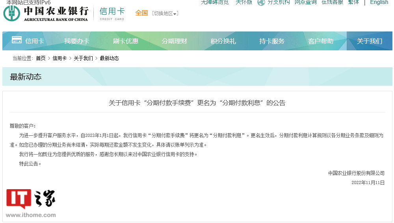Open 在线客服 online service link
Screen dimensions: 394x223
332,2
